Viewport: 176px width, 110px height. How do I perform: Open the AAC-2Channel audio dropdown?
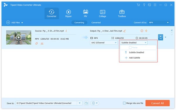coord(104,43)
